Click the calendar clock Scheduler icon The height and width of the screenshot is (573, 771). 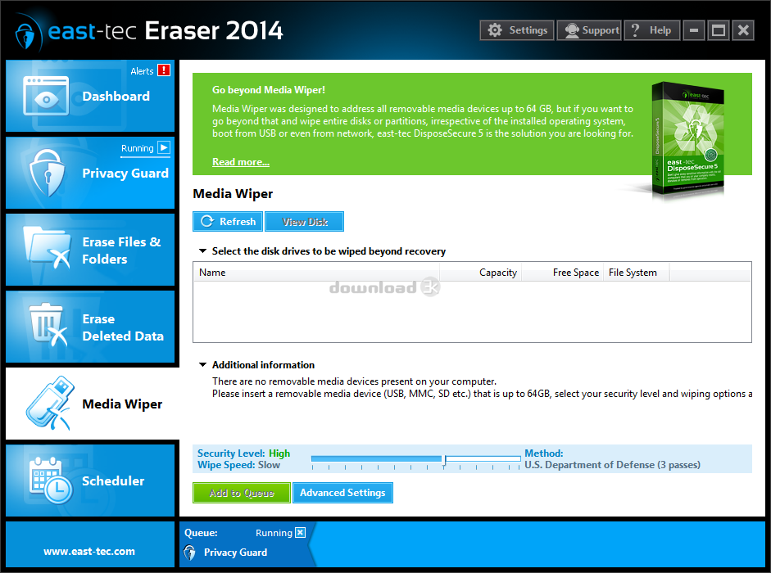51,481
